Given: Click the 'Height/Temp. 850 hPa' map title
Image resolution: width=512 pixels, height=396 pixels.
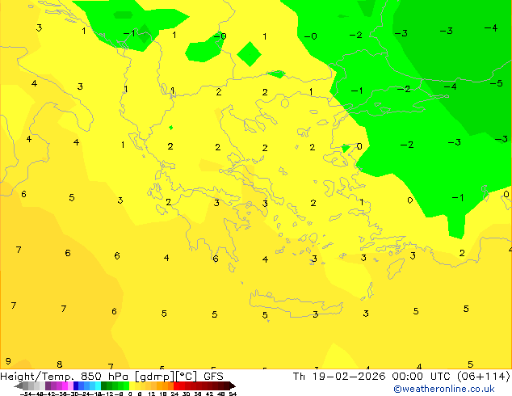Looking at the screenshot, I should 65,377.
